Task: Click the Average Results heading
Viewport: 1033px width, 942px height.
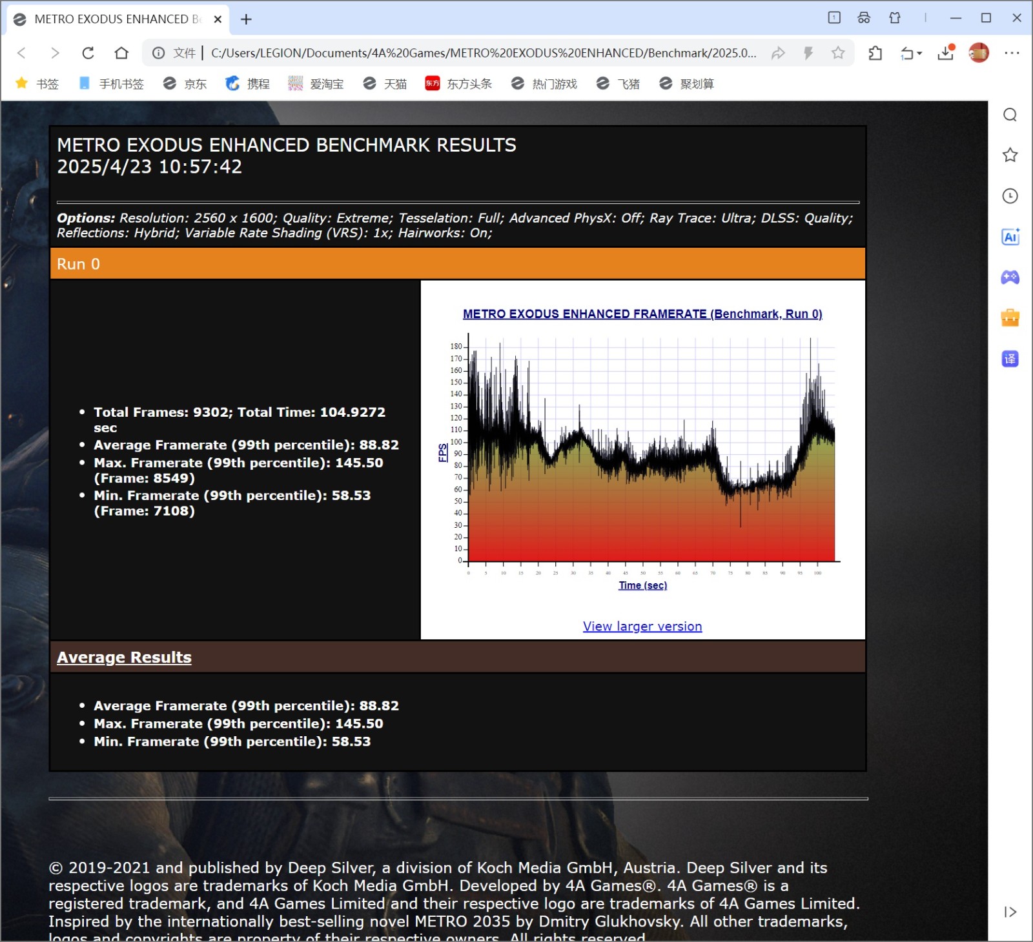Action: point(124,657)
